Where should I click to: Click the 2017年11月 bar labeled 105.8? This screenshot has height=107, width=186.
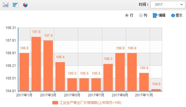[144, 82]
